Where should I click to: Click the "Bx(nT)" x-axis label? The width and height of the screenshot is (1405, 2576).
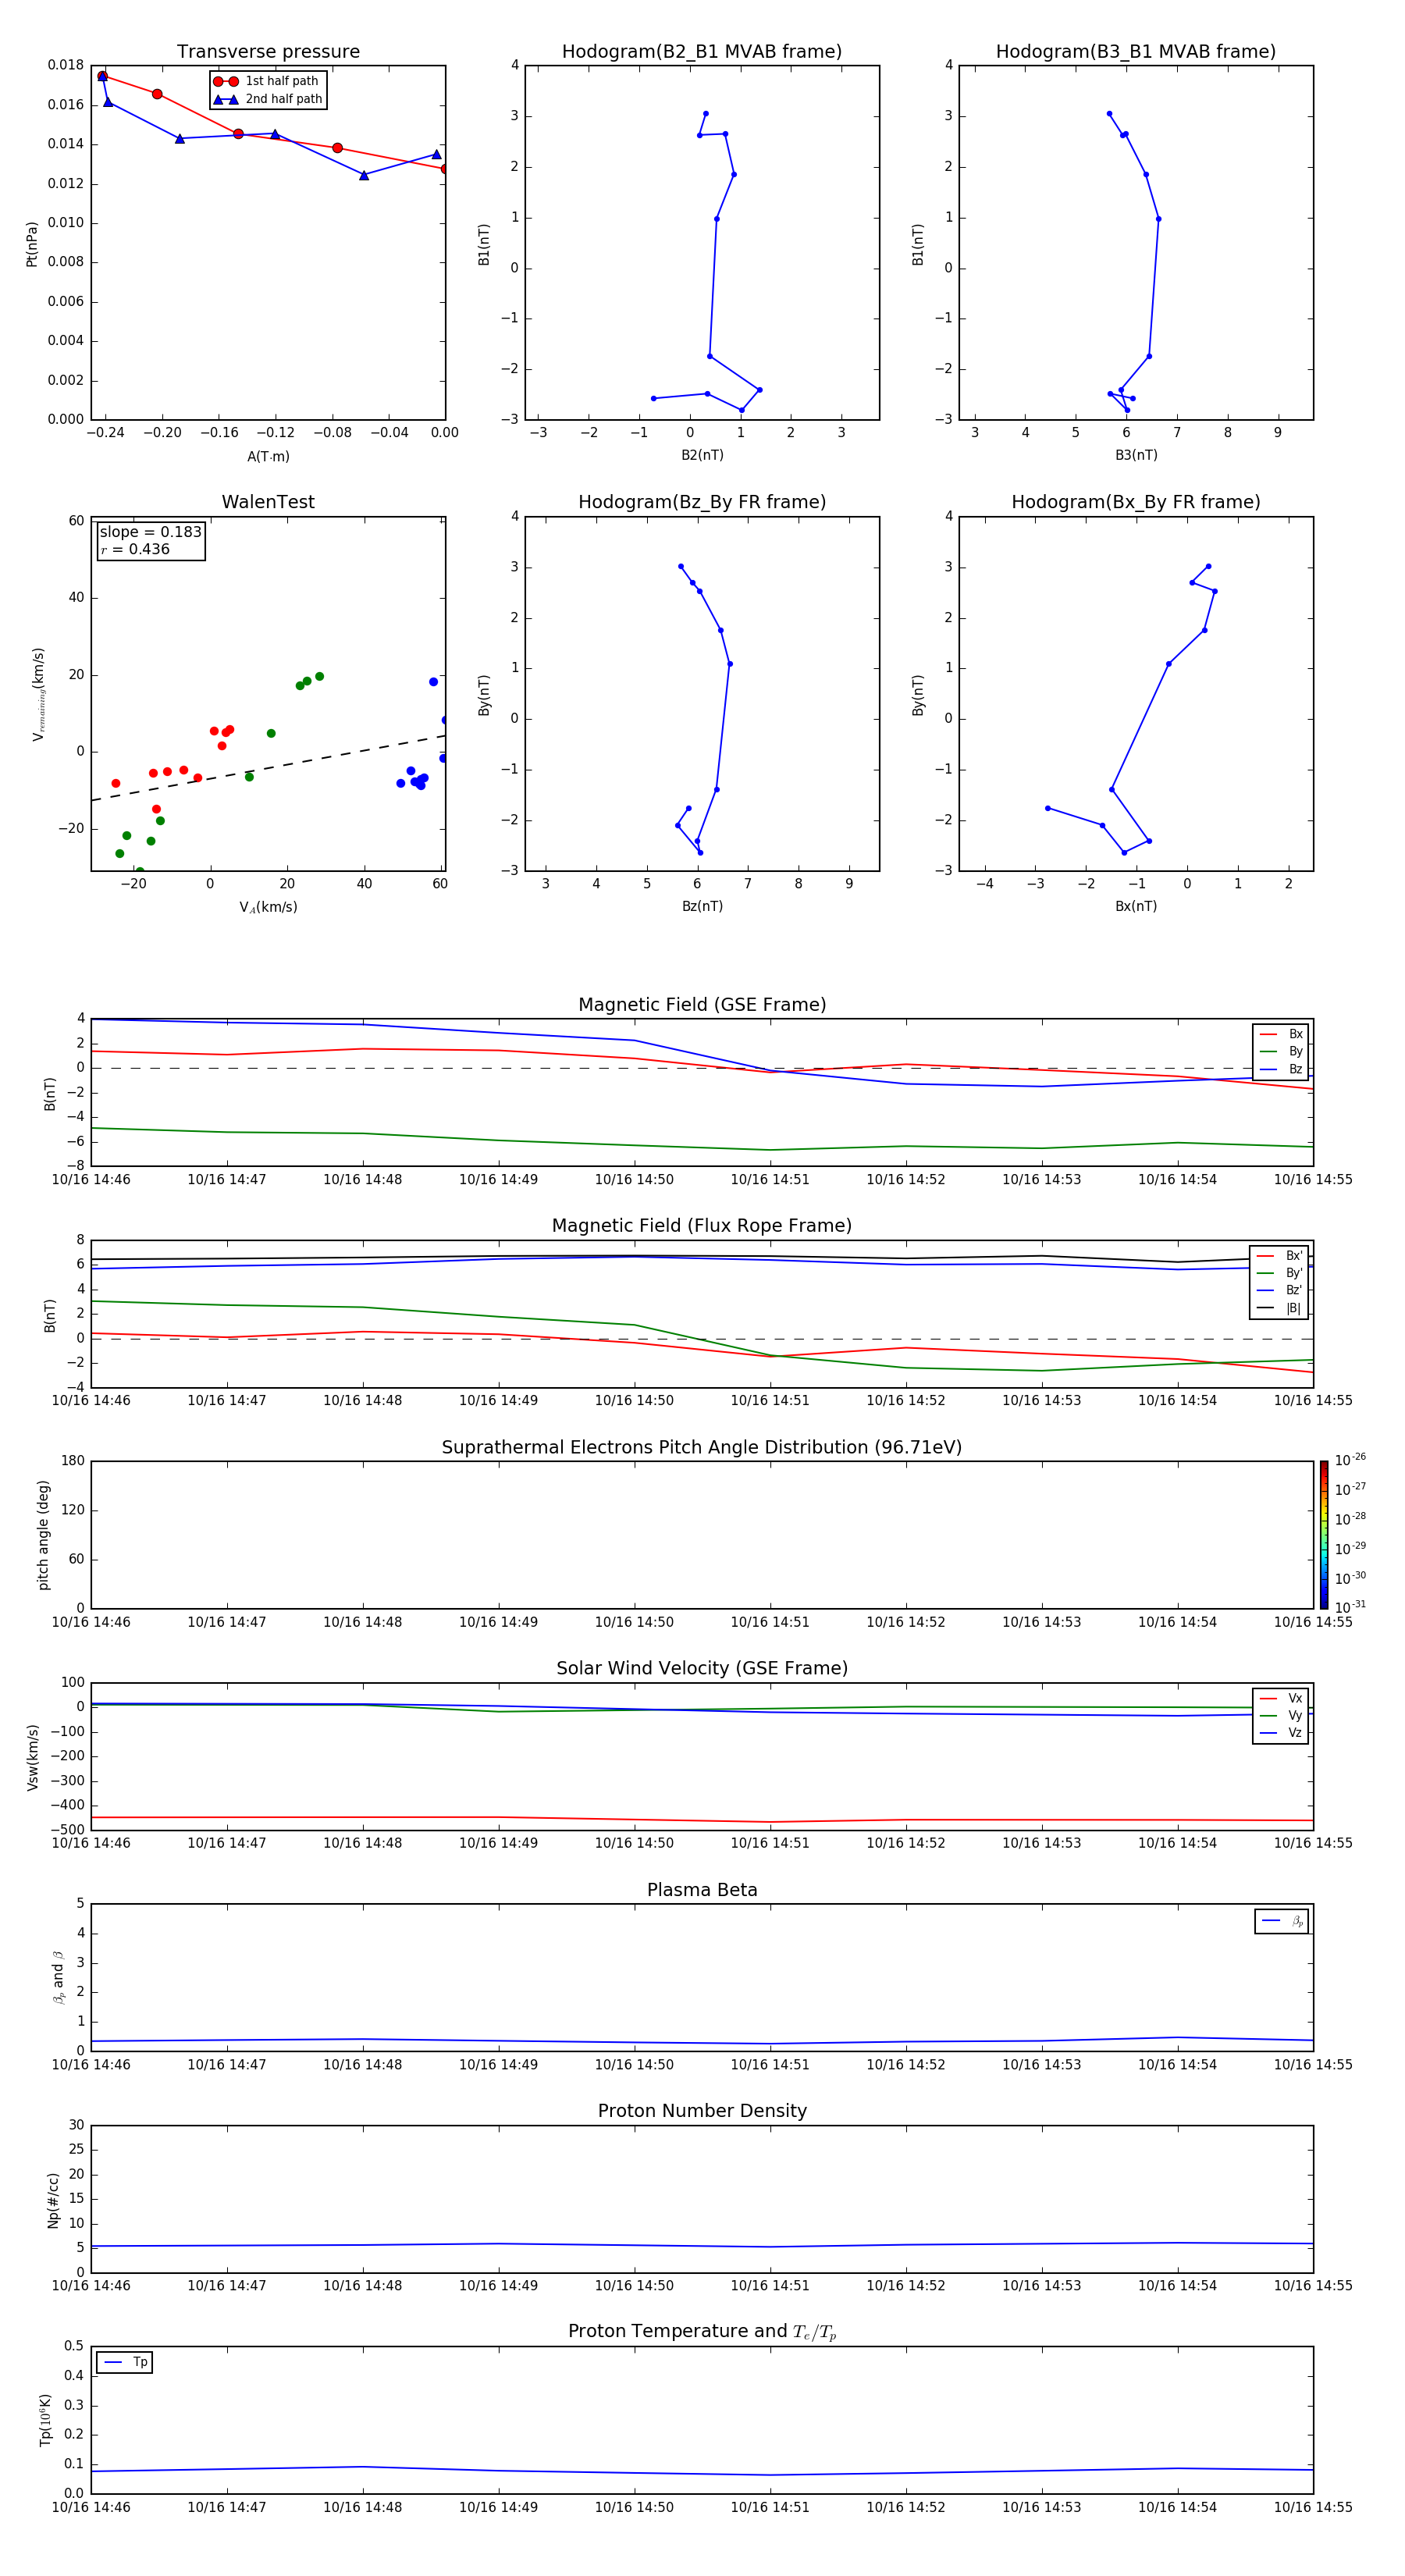click(x=1136, y=906)
